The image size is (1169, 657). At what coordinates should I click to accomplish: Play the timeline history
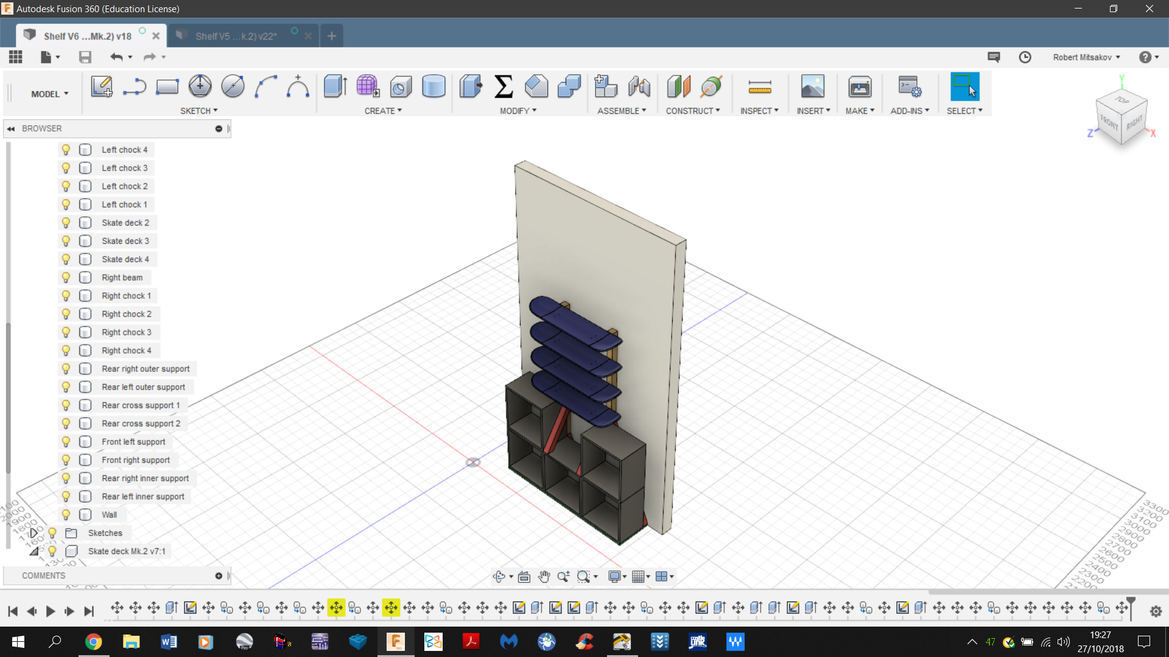(51, 611)
